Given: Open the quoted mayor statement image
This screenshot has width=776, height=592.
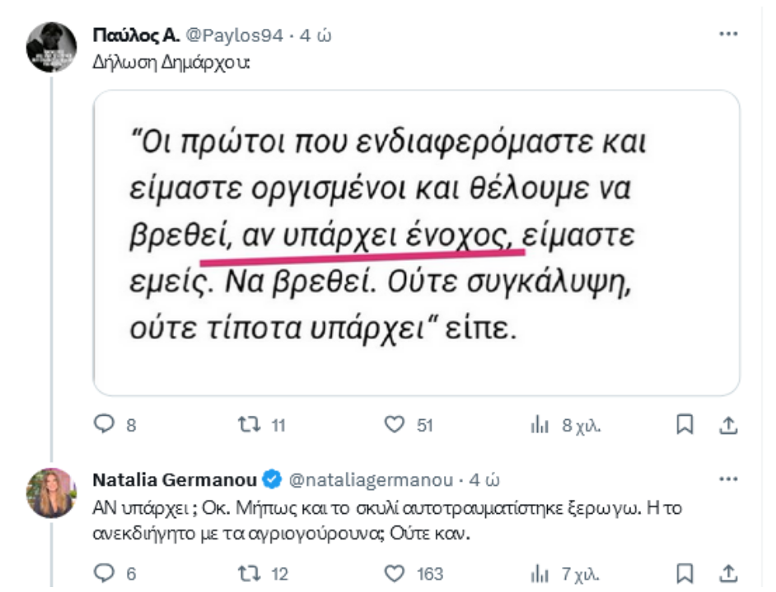Looking at the screenshot, I should point(416,242).
